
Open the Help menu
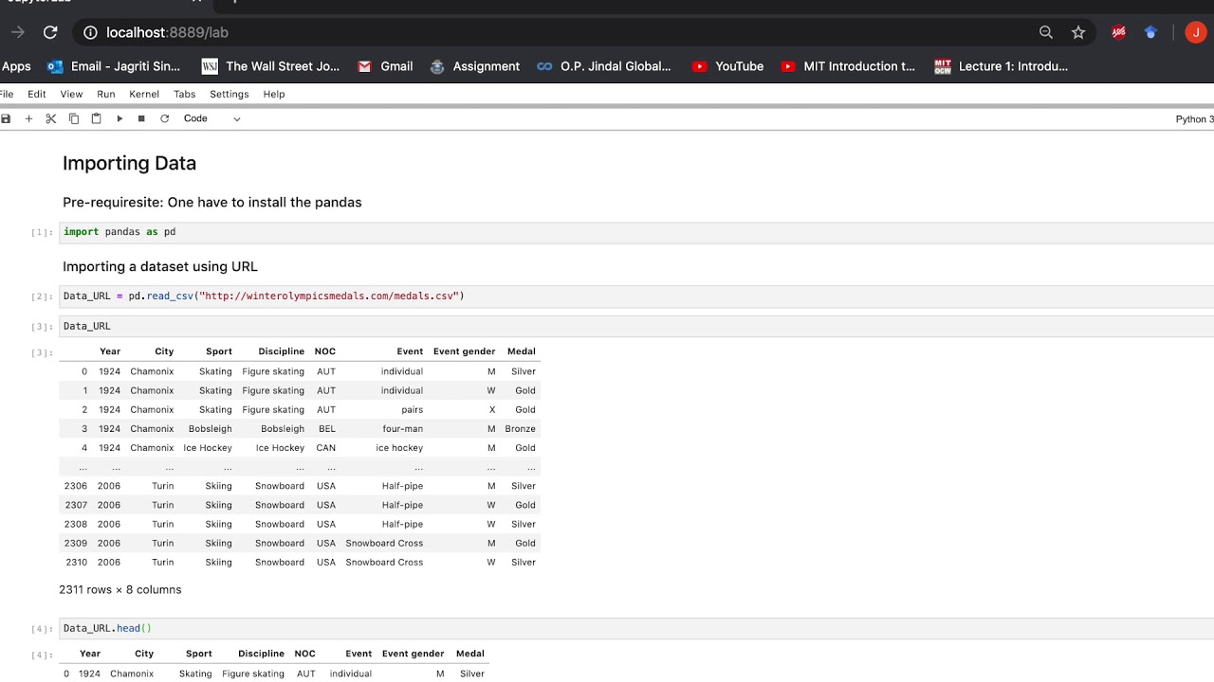click(274, 94)
